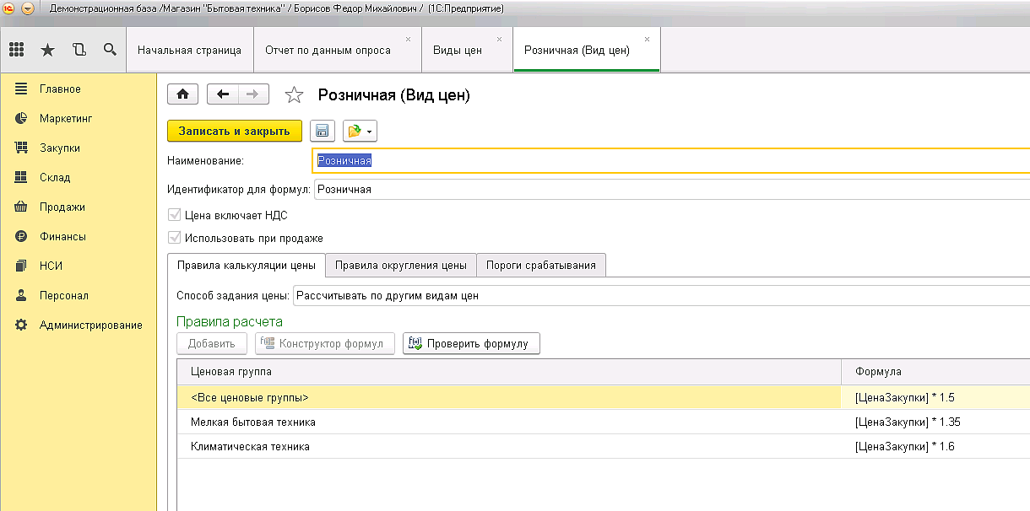Open the 'Пороги срабатывания' tab
The image size is (1030, 511).
pyautogui.click(x=540, y=265)
